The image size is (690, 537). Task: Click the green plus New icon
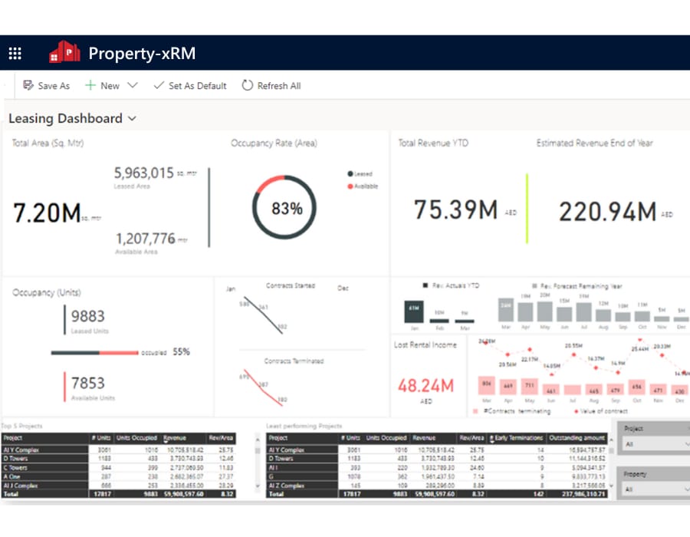pyautogui.click(x=90, y=86)
